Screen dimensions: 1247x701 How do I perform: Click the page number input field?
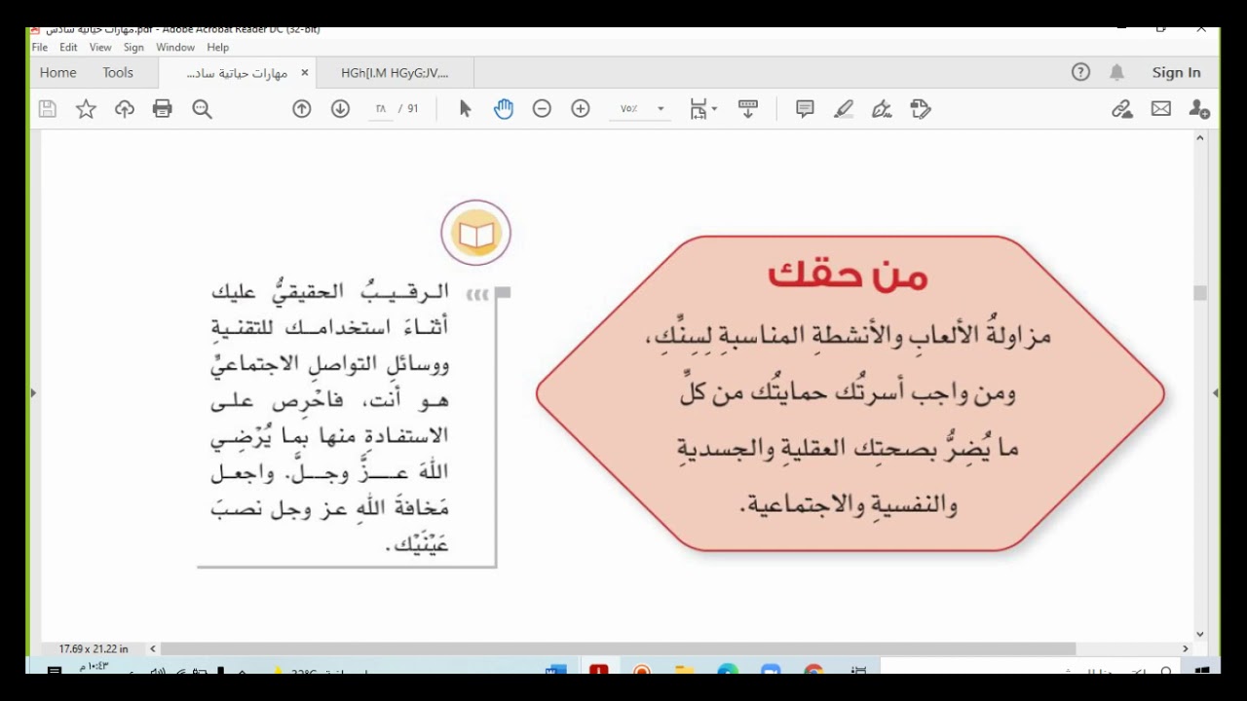pos(380,109)
